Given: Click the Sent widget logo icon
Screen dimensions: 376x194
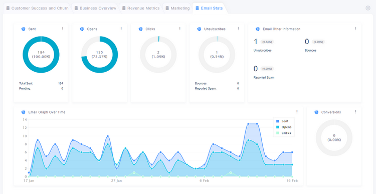Looking at the screenshot, I should tap(23, 29).
